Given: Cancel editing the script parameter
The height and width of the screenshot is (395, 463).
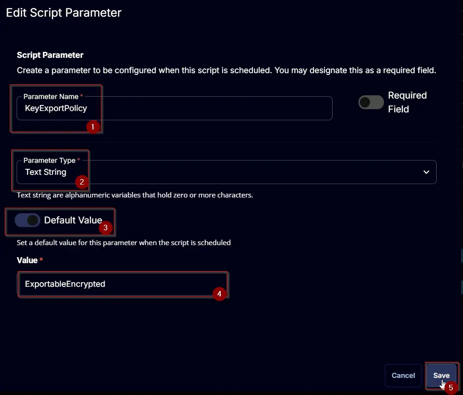Looking at the screenshot, I should pyautogui.click(x=403, y=376).
